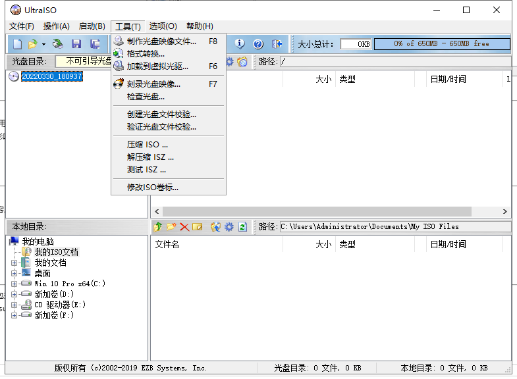Open the dropdown arrow beside Open icon

pos(43,44)
